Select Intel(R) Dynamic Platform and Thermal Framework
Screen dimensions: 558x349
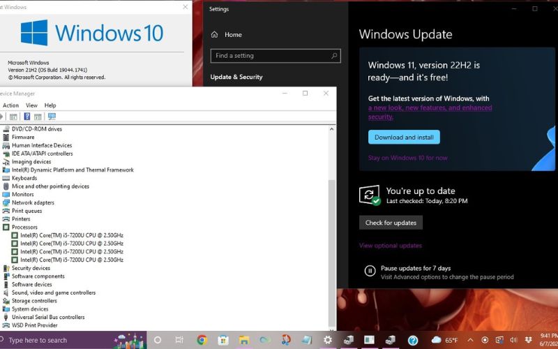coord(73,170)
